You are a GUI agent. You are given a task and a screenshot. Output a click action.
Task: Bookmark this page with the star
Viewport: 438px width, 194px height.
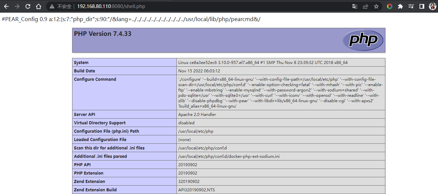pos(376,6)
